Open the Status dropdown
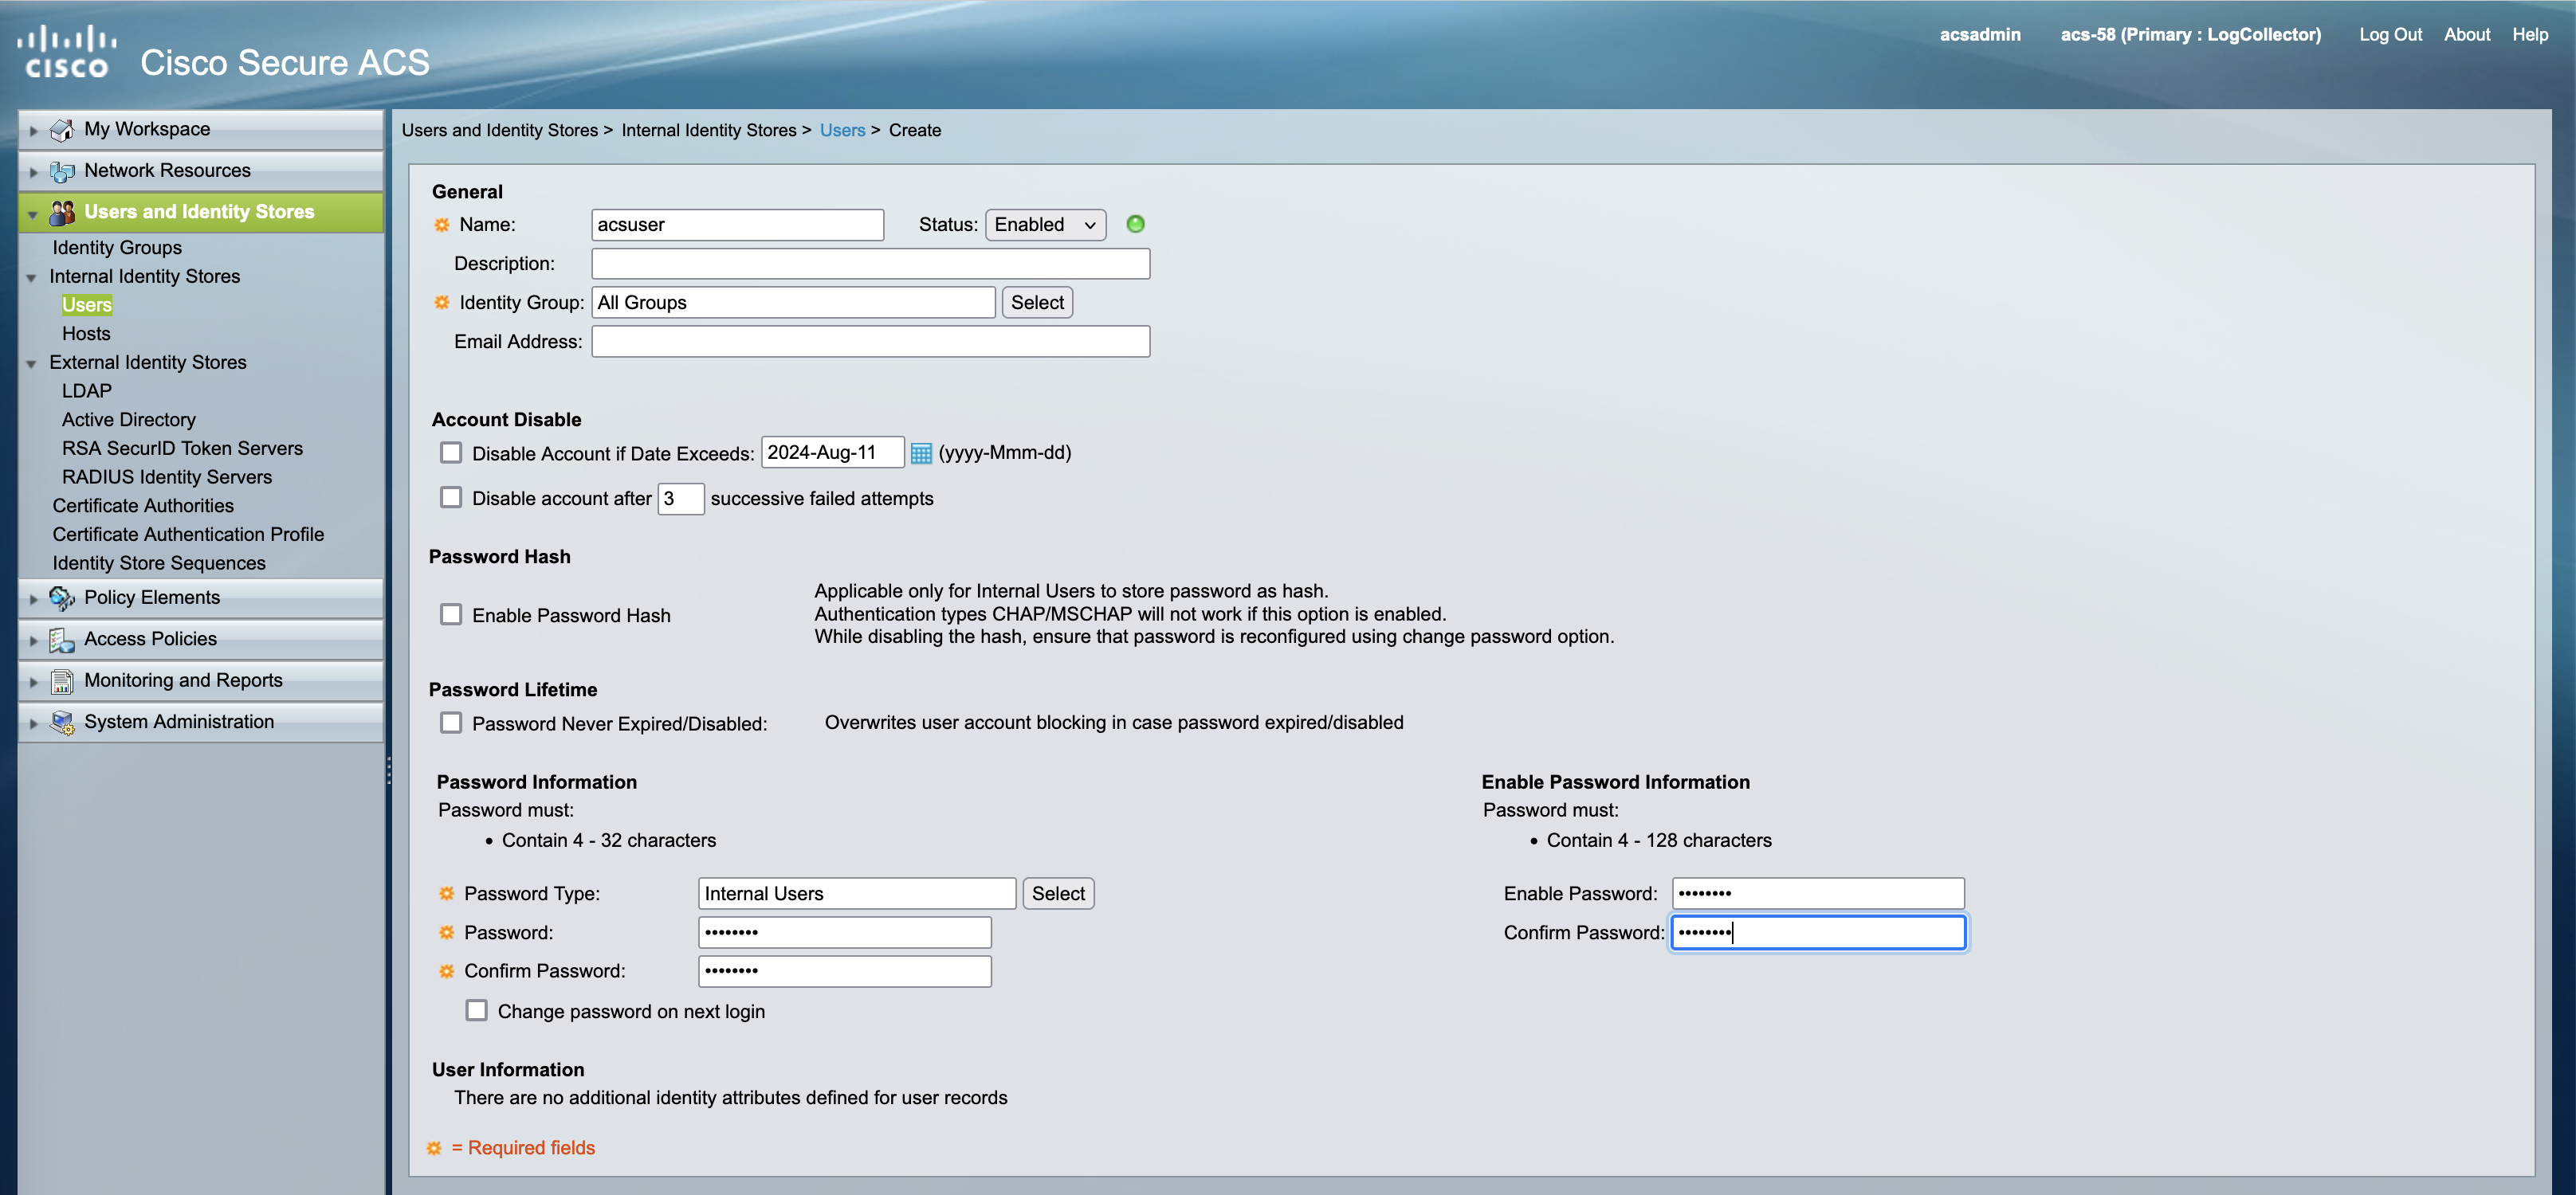This screenshot has width=2576, height=1195. [x=1044, y=225]
